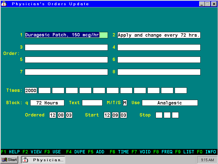Click the last empty Stop date field
Image resolution: width=218 pixels, height=164 pixels.
click(x=175, y=115)
